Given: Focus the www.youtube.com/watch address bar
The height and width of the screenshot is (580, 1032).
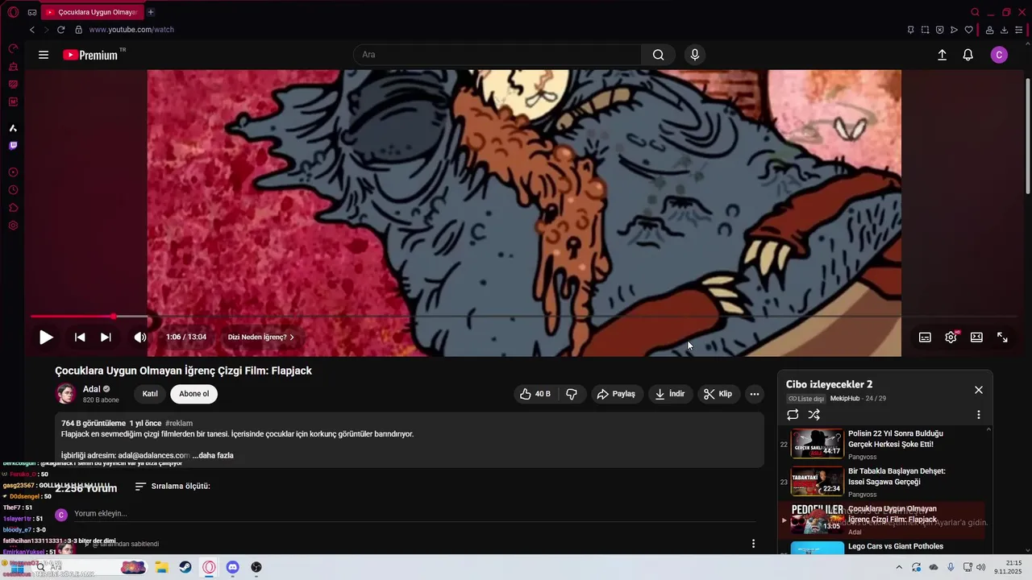Looking at the screenshot, I should pyautogui.click(x=131, y=30).
